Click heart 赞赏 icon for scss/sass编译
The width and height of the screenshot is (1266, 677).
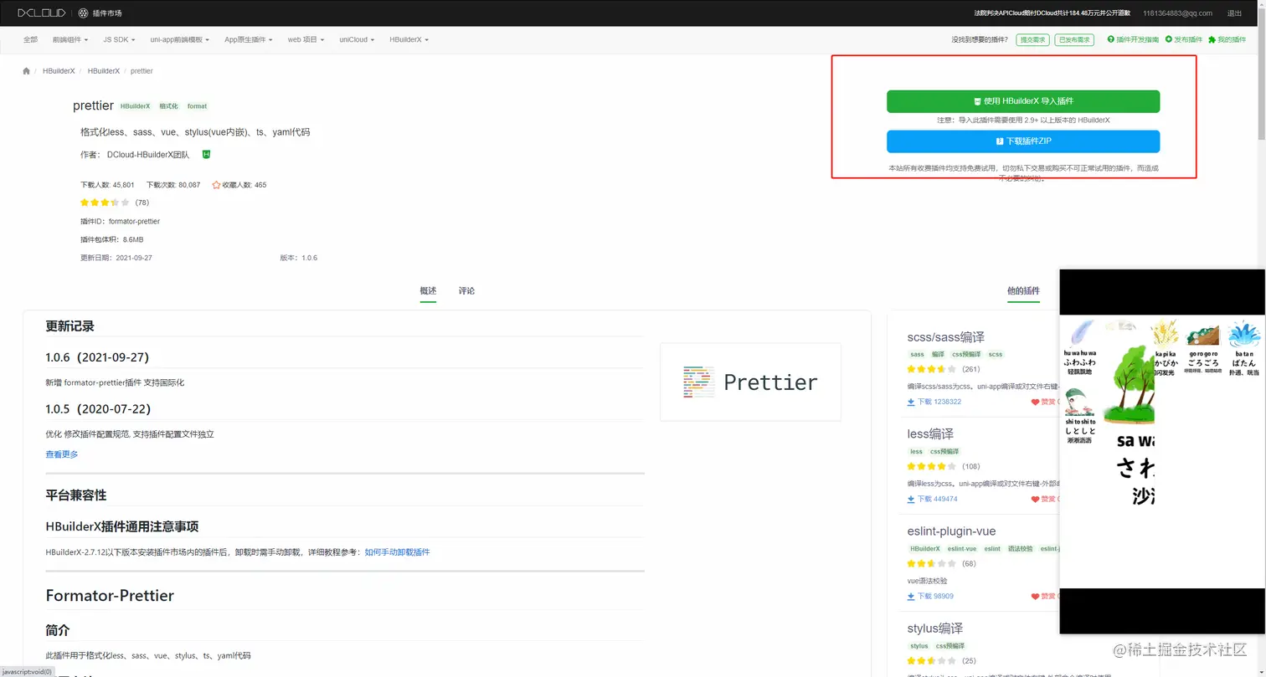click(1036, 402)
